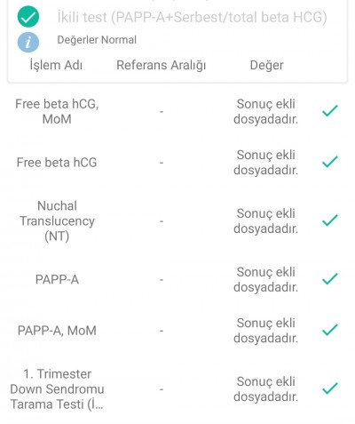Open the PAPP-A, MoM test name
The width and height of the screenshot is (355, 424).
click(57, 331)
